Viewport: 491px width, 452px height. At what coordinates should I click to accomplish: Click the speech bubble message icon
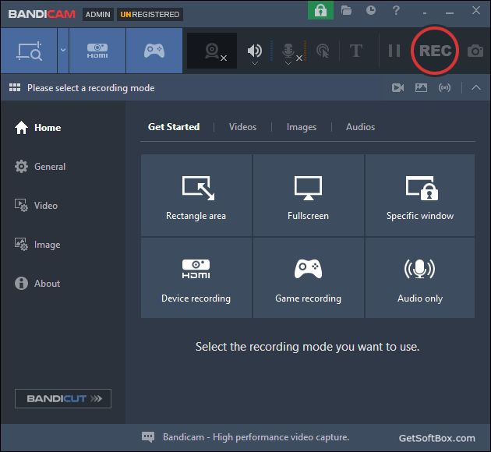pyautogui.click(x=148, y=436)
